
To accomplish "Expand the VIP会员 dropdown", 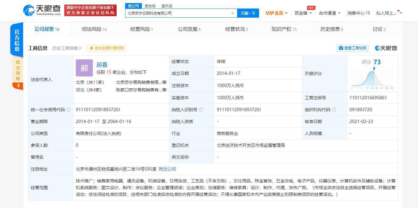I will coord(276,13).
